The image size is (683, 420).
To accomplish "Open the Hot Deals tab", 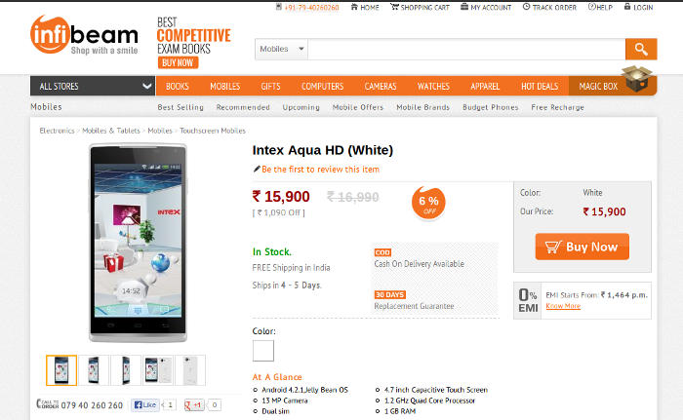I will click(x=540, y=86).
